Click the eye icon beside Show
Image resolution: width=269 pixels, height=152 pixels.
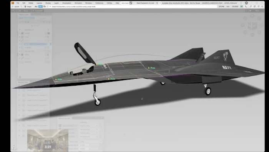[x=250, y=11]
